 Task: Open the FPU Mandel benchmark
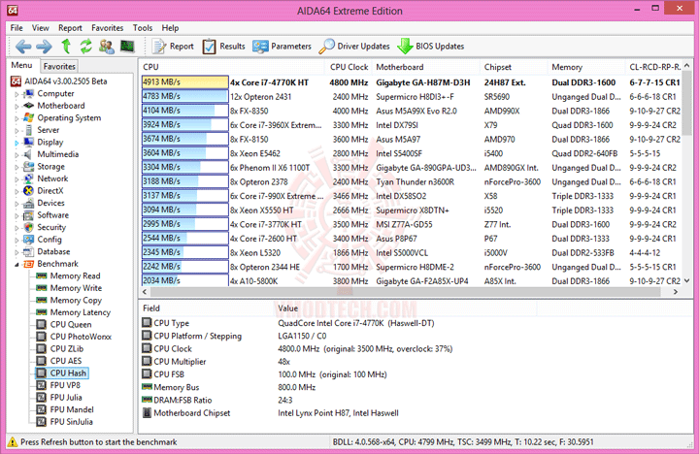pos(72,409)
